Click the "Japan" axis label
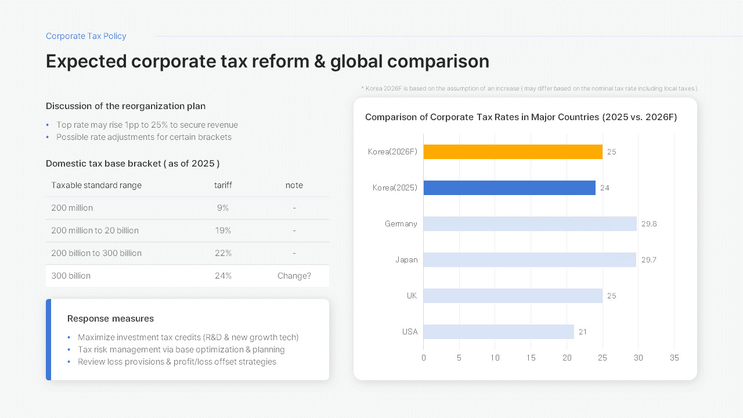The height and width of the screenshot is (418, 743). click(406, 260)
